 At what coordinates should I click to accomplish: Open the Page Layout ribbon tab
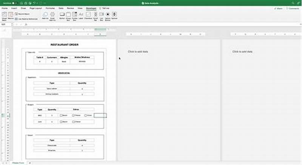pos(35,8)
